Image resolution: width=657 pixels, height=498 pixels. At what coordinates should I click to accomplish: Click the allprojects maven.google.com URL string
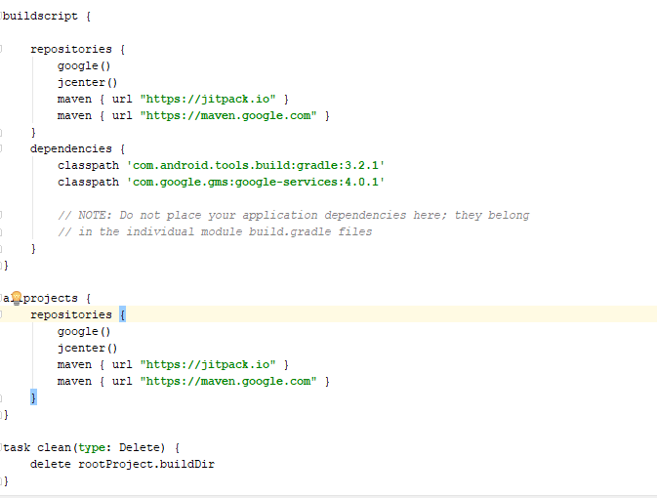point(228,381)
